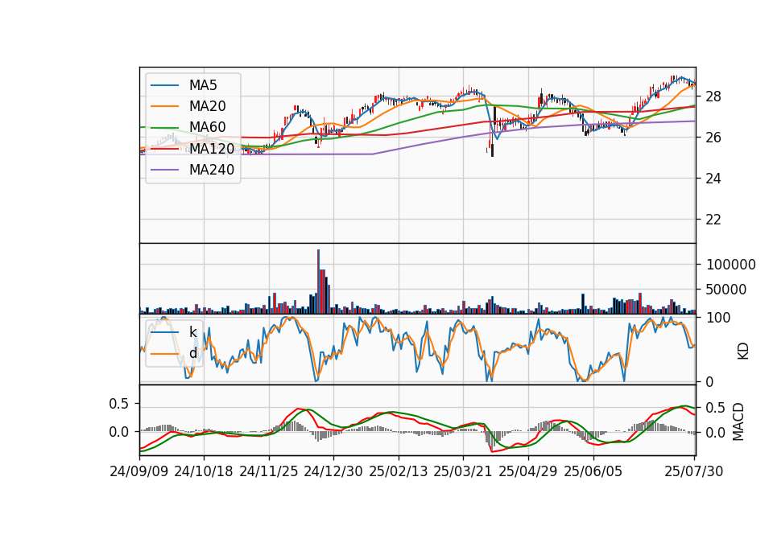The height and width of the screenshot is (555, 773).
Task: Click the left MACD axis value 0.0
Action: [x=119, y=433]
